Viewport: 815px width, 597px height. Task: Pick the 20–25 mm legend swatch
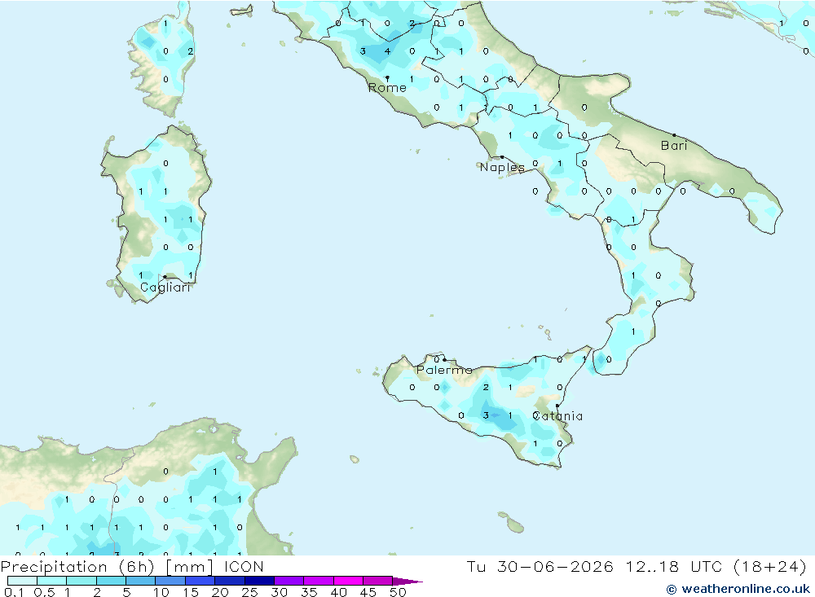(230, 581)
